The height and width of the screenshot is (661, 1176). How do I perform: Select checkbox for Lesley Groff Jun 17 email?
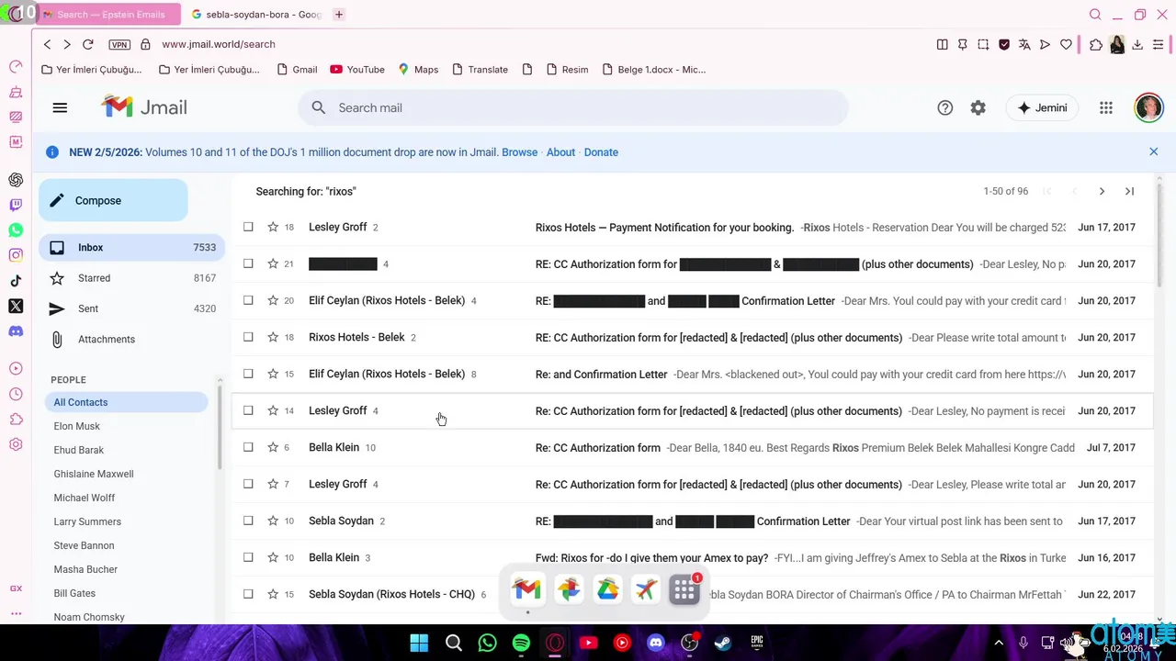(x=248, y=227)
